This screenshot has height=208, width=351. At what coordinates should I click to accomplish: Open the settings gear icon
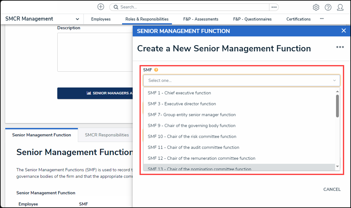(x=316, y=7)
